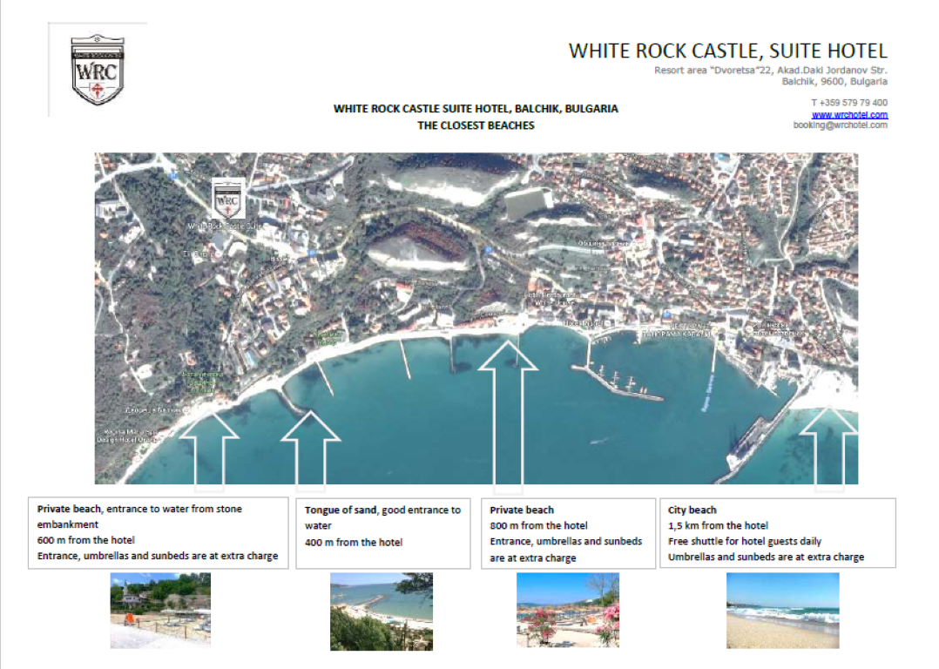The image size is (939, 669).
Task: Select the phone number T +359 579 79 400
Action: pyautogui.click(x=849, y=103)
